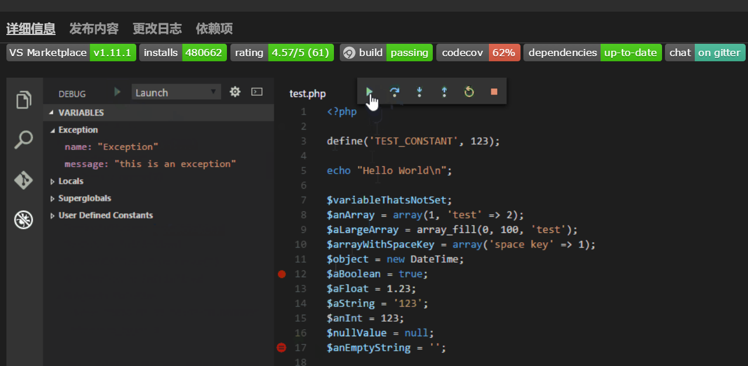Viewport: 748px width, 366px height.
Task: Click Stop in the debug toolbar
Action: tap(494, 92)
